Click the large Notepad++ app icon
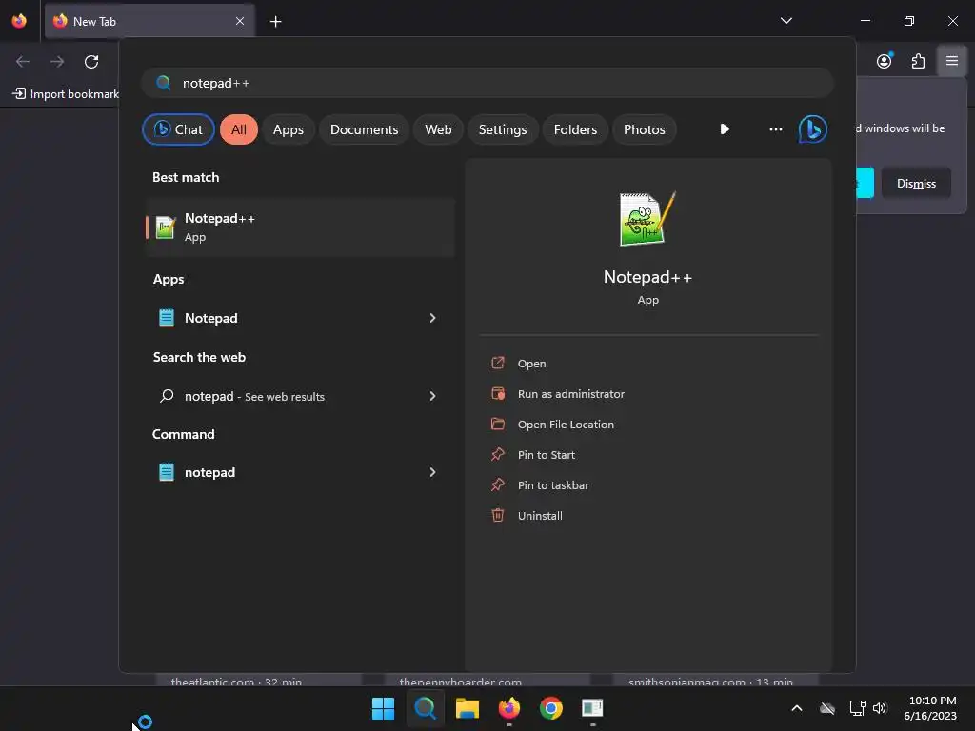The height and width of the screenshot is (731, 975). tap(647, 219)
